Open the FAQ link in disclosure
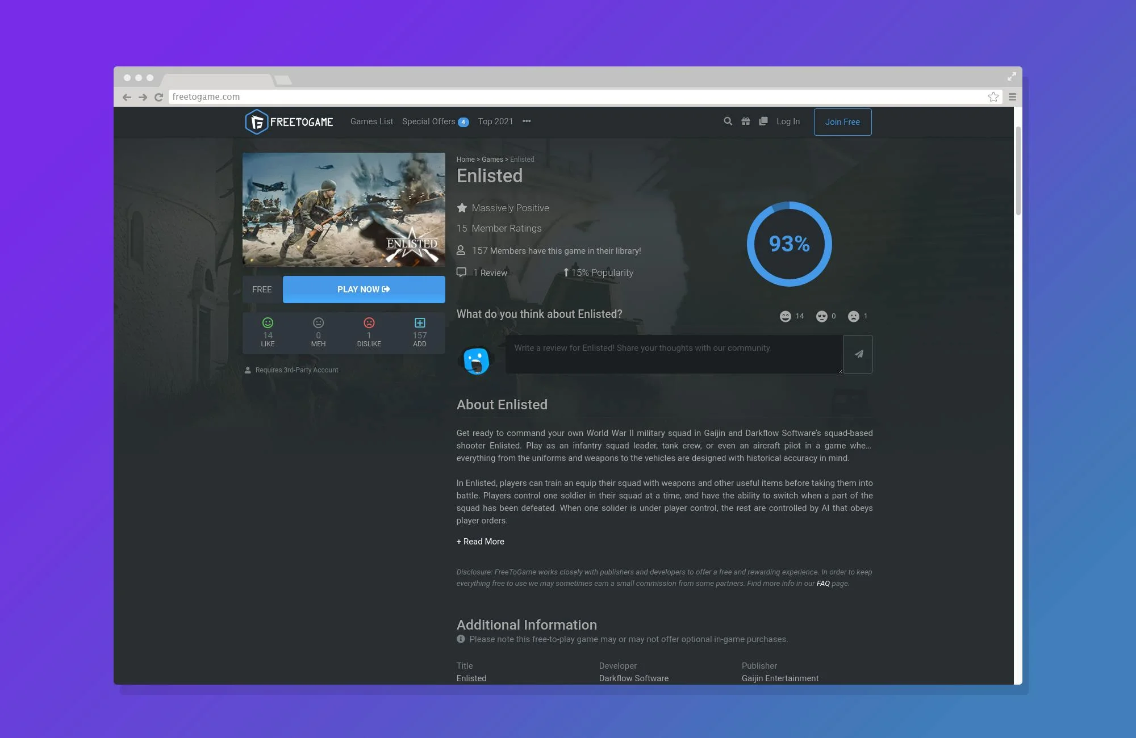 click(823, 584)
